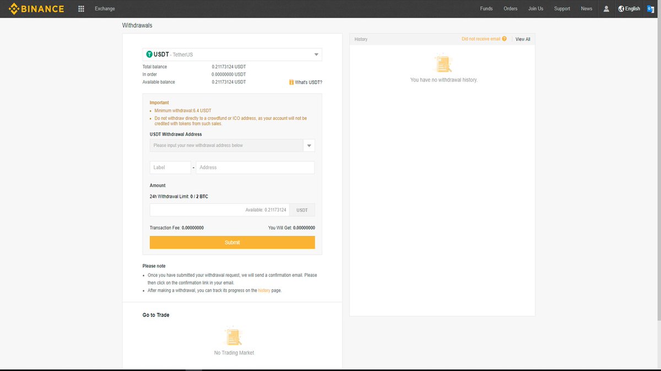This screenshot has width=661, height=371.
Task: Click the Transaction Fee value
Action: pyautogui.click(x=193, y=228)
